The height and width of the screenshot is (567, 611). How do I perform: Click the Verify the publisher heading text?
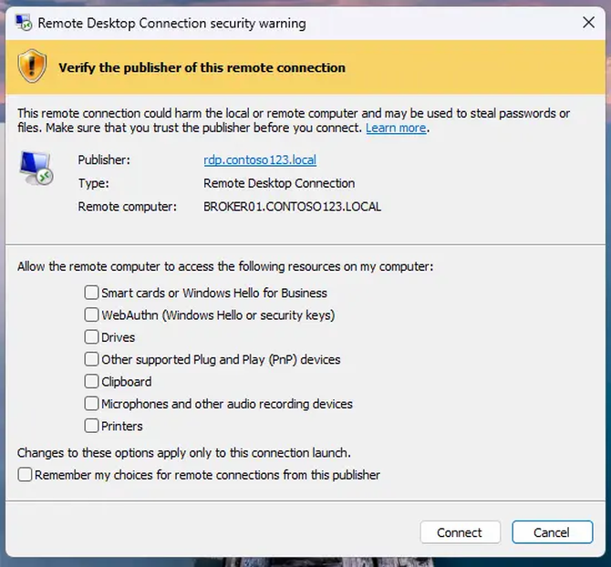tap(202, 67)
